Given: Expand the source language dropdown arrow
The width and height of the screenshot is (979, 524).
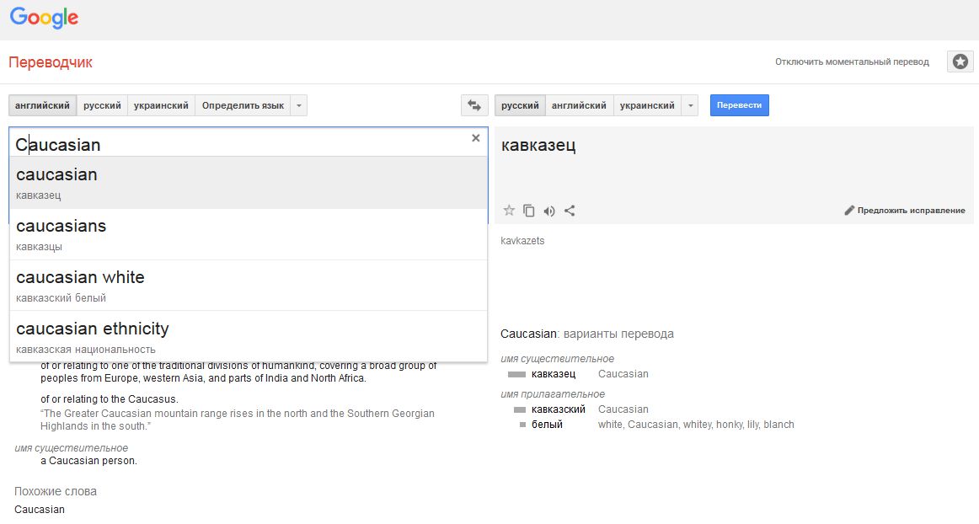Looking at the screenshot, I should point(299,105).
